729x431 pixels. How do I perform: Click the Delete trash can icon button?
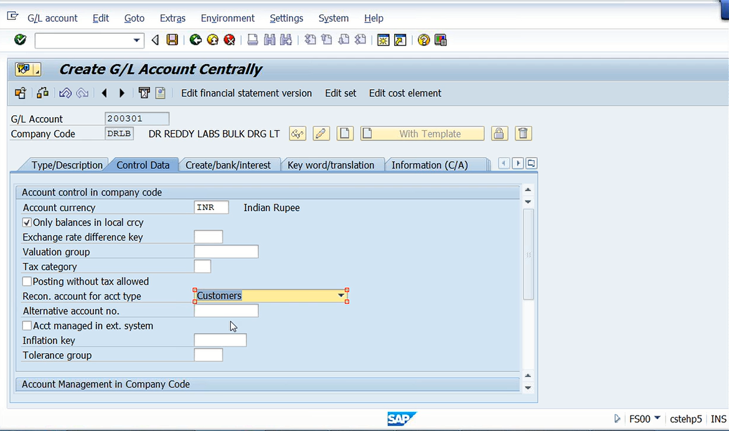coord(523,134)
